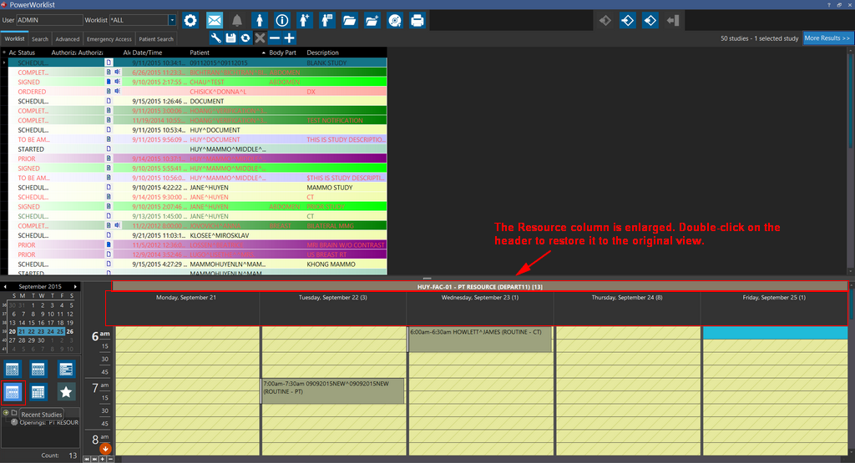Open the Worklist dropdown showing *ALL
Screen dimensions: 855x463
172,19
